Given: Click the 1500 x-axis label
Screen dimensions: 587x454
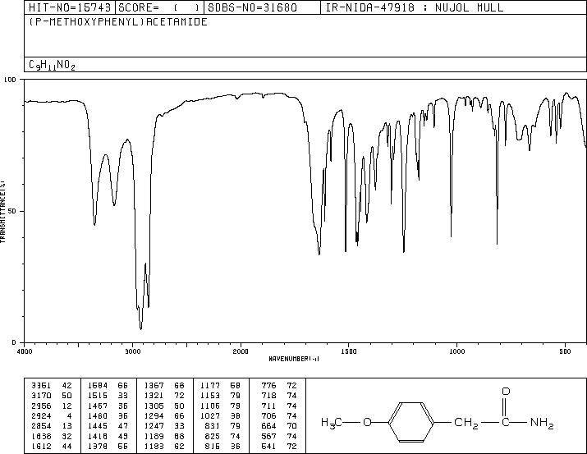Looking at the screenshot, I should 349,351.
